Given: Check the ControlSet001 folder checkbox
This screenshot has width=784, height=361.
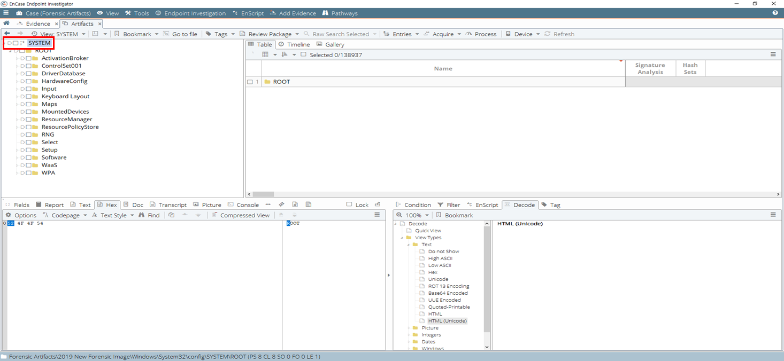Looking at the screenshot, I should [x=28, y=66].
